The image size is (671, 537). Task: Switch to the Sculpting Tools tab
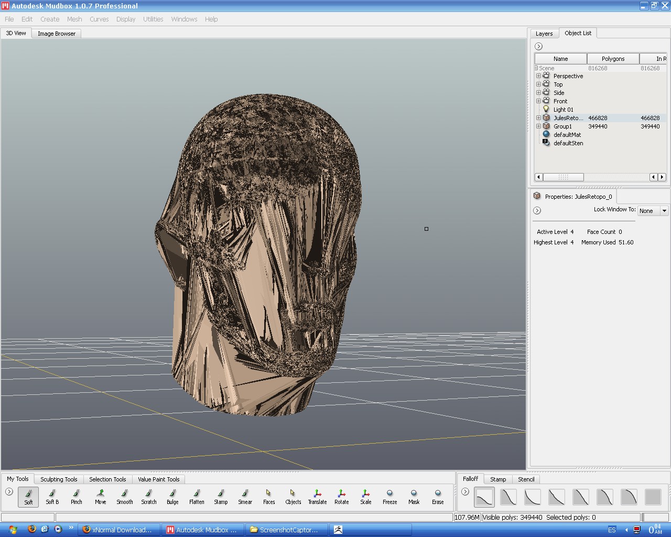[x=59, y=479]
